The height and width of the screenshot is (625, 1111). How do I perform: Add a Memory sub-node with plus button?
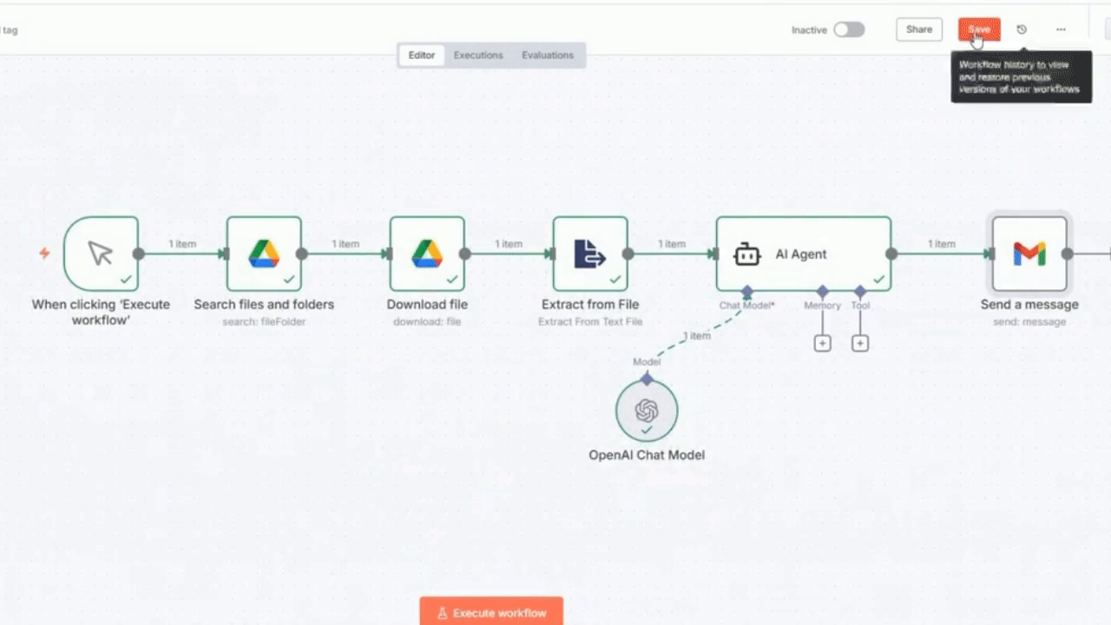tap(822, 344)
